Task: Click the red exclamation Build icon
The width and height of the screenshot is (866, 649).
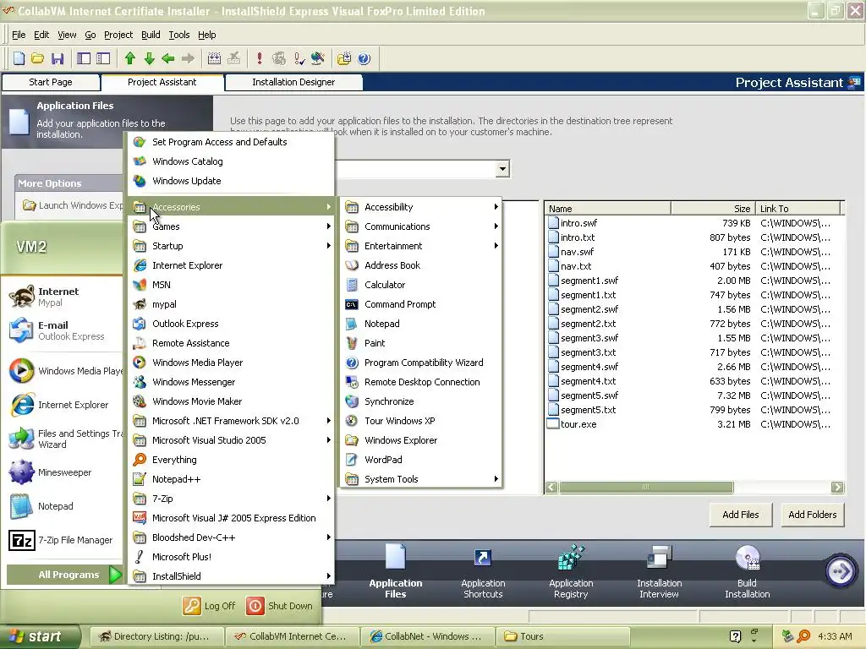Action: (260, 58)
